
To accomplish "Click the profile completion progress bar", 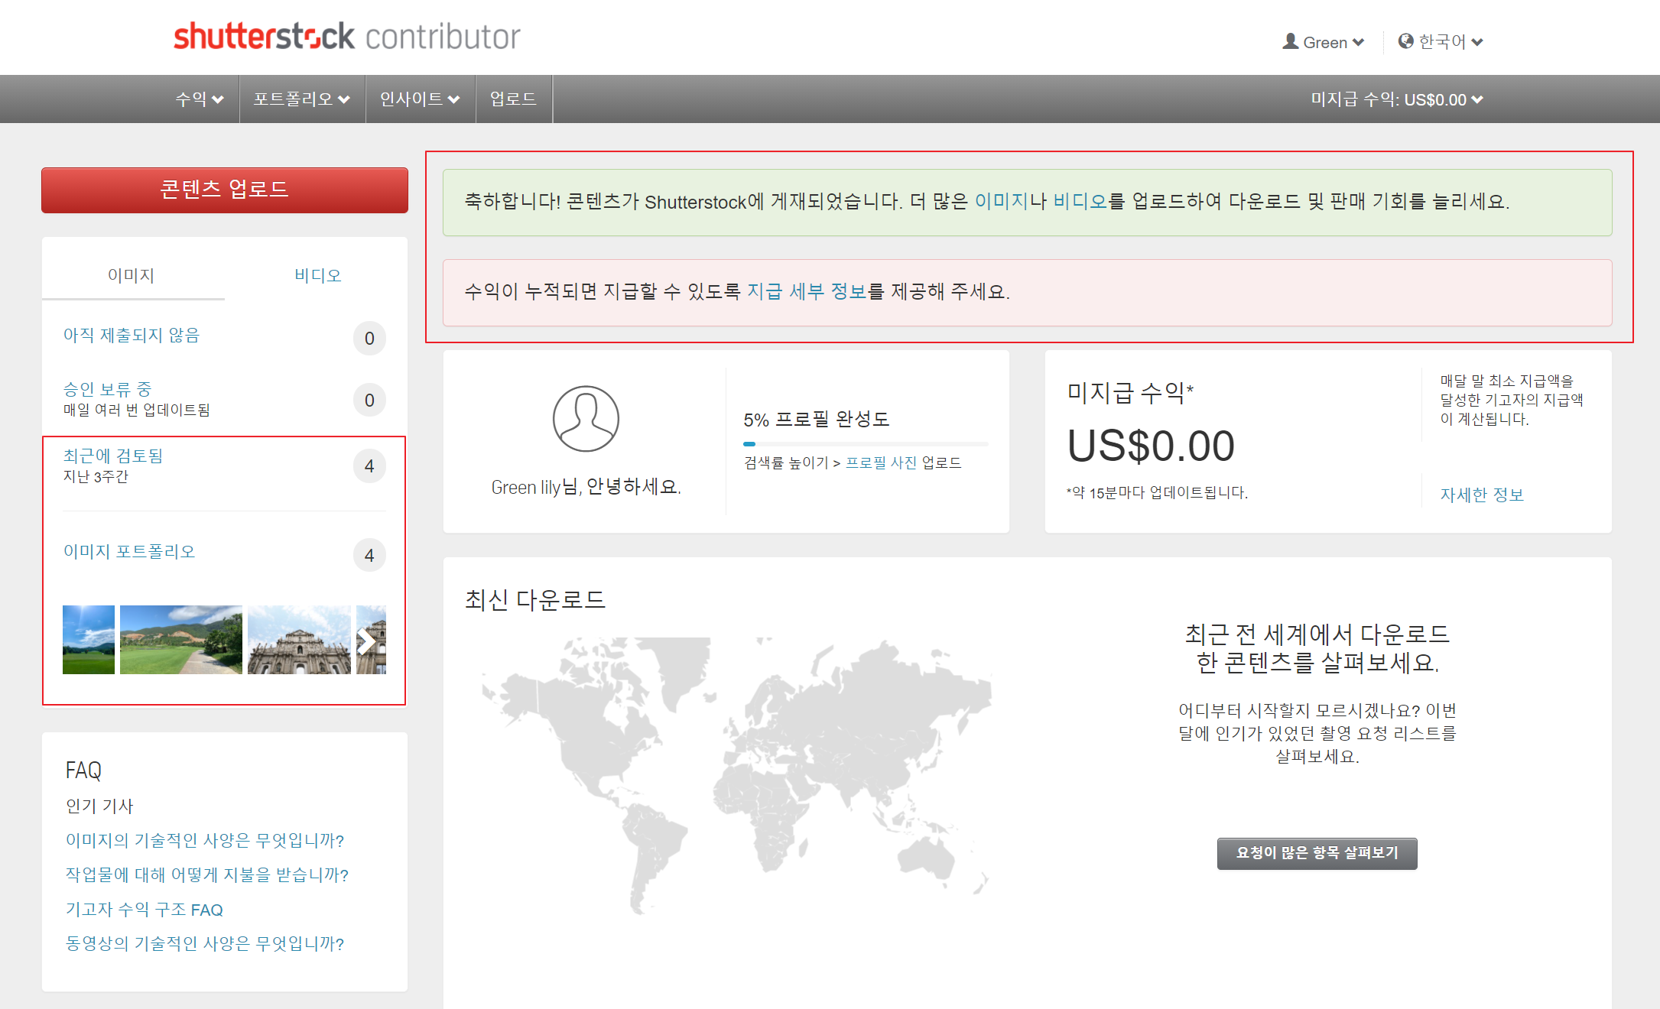I will 865,443.
